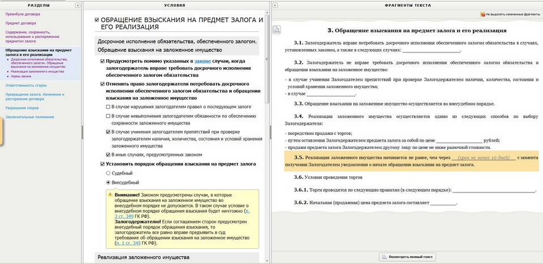Image resolution: width=543 pixels, height=264 pixels.
Task: Uncheck 'В иных случаях, предусмотренных законом'
Action: (108, 155)
